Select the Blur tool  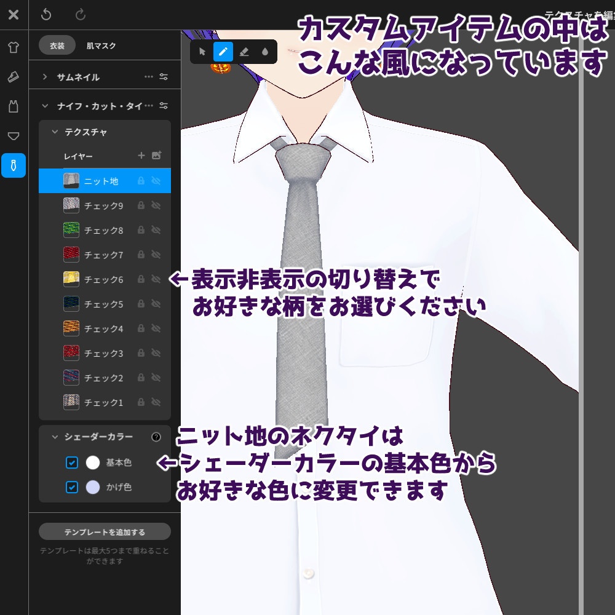264,52
